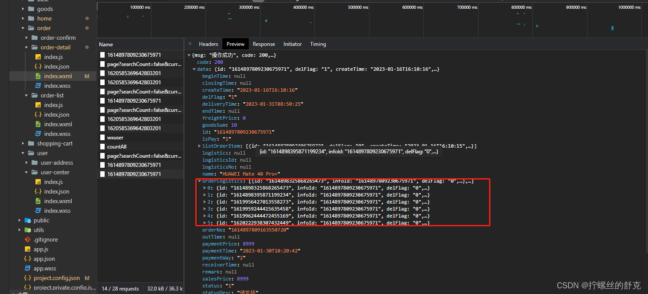Collapse the order-detail folder
The width and height of the screenshot is (648, 294).
27,47
